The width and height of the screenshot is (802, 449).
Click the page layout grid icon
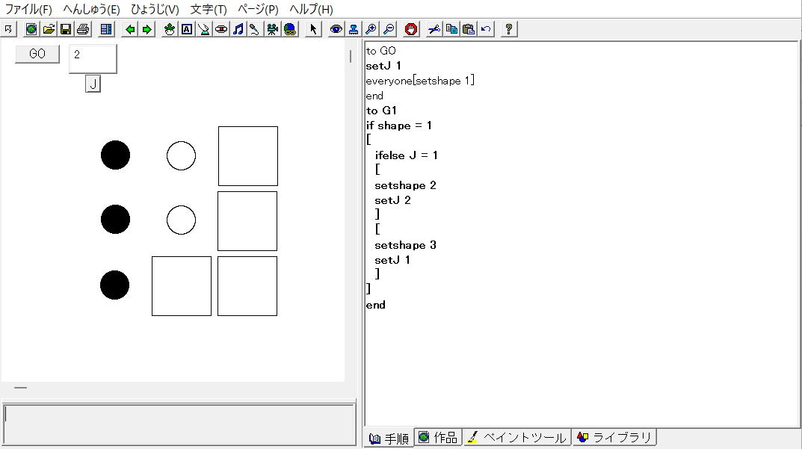click(106, 29)
